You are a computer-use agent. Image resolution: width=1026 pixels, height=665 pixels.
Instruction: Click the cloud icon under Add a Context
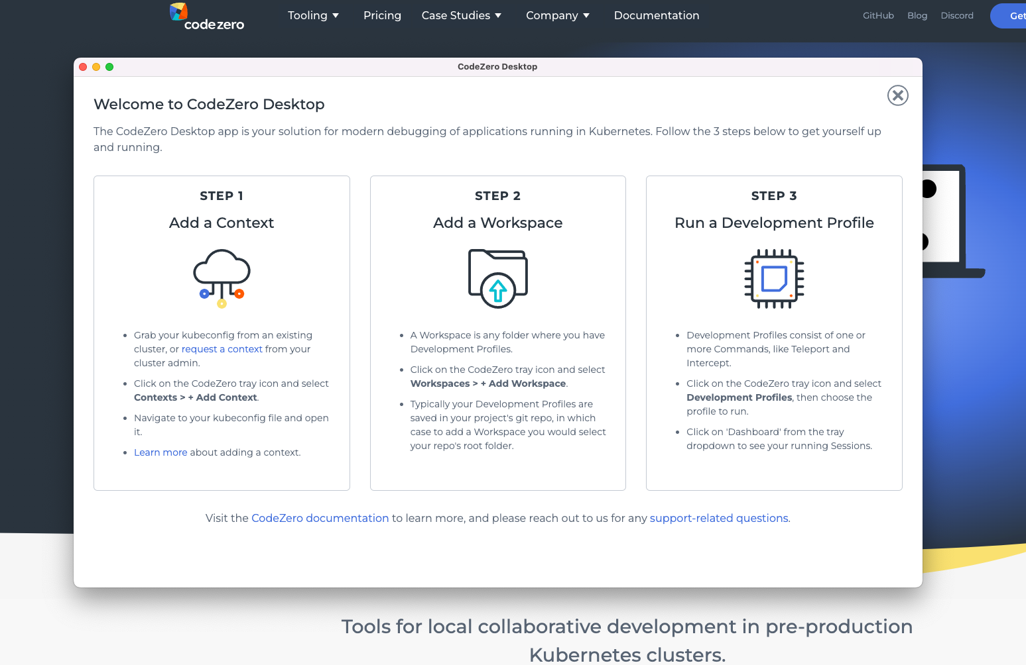pyautogui.click(x=222, y=278)
